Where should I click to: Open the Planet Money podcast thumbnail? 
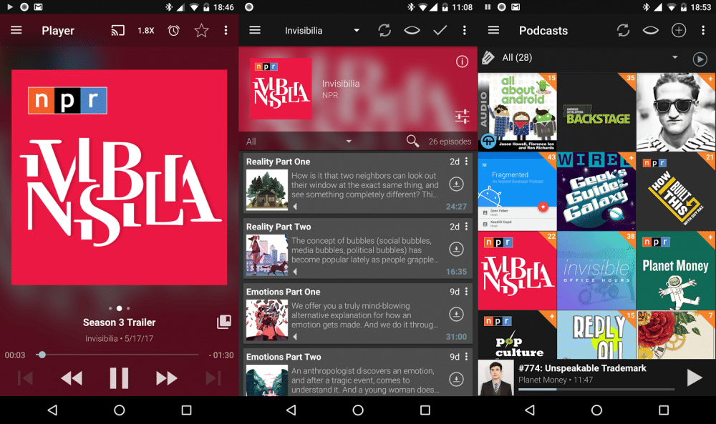676,270
